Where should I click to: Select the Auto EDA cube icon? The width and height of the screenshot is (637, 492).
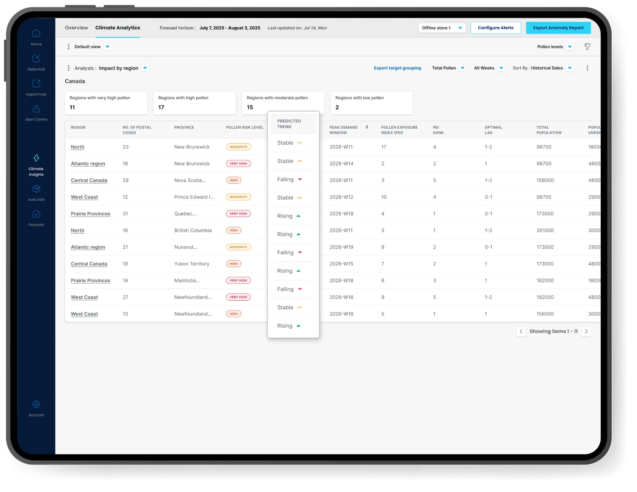click(x=36, y=189)
